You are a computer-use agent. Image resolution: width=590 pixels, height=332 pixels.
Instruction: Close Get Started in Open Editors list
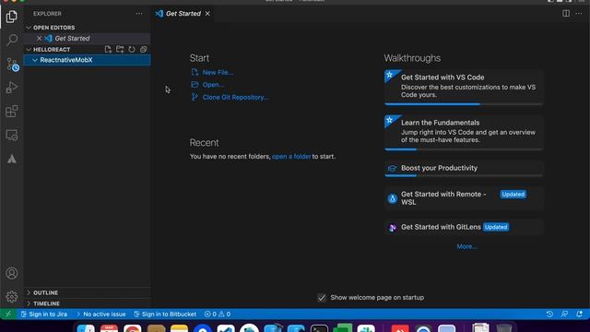[39, 39]
